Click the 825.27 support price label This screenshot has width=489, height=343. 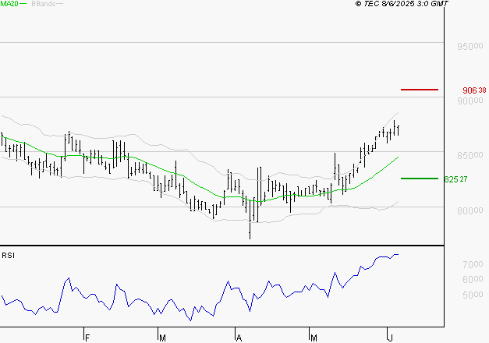pos(455,179)
